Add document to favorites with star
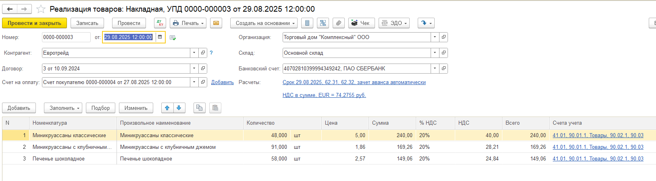Screen dimensions: 656x181 point(41,9)
